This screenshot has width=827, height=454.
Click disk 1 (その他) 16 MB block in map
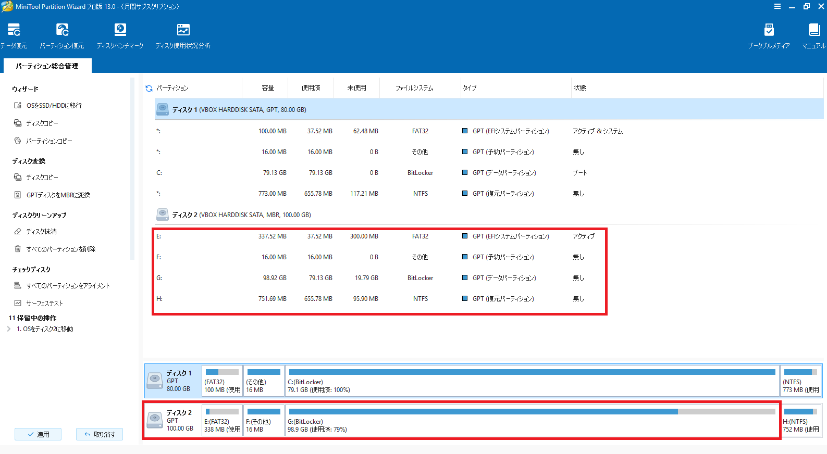pos(264,381)
